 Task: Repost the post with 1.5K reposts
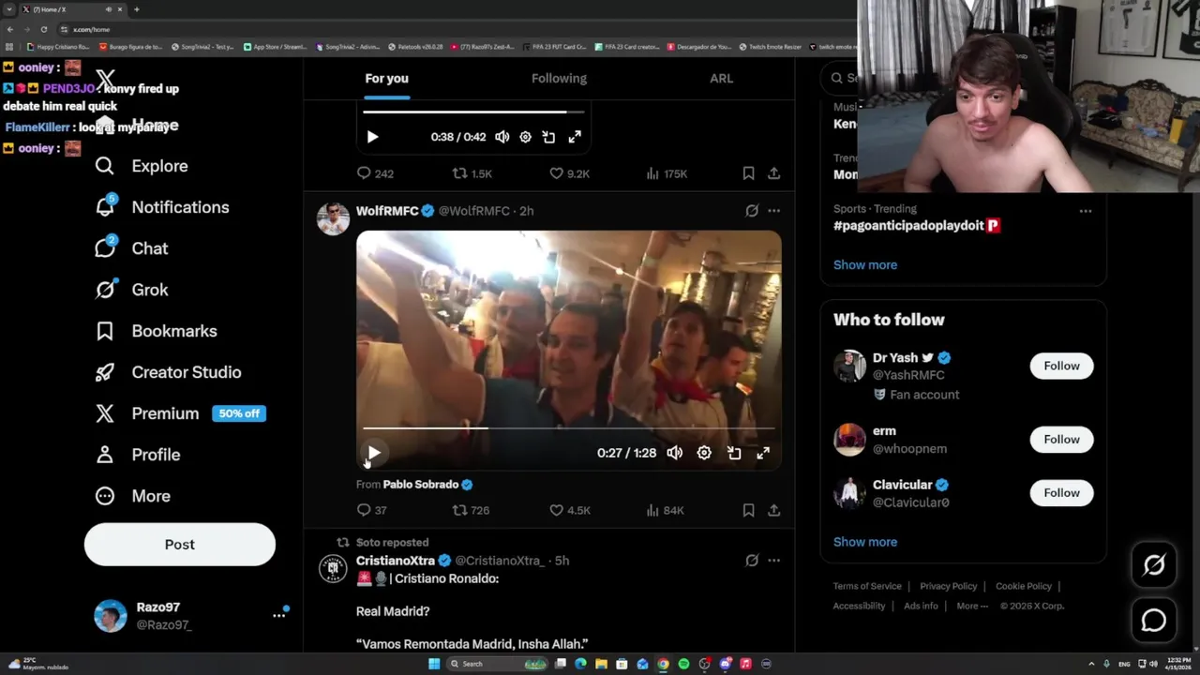(x=472, y=173)
